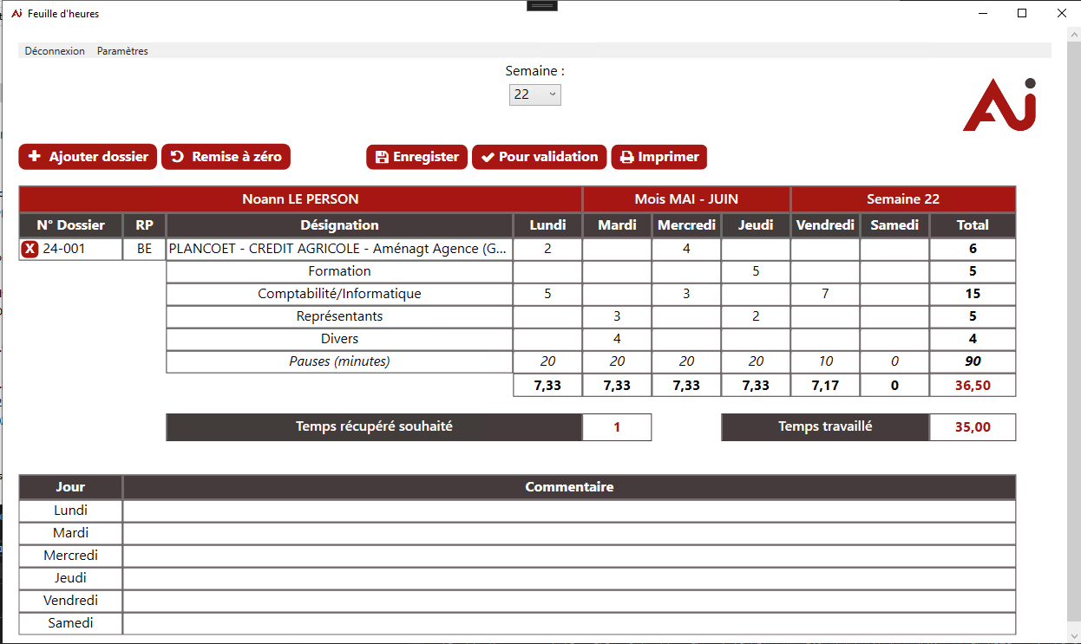1081x644 pixels.
Task: Click the reset arrow icon on Remise à zéro
Action: coord(177,157)
